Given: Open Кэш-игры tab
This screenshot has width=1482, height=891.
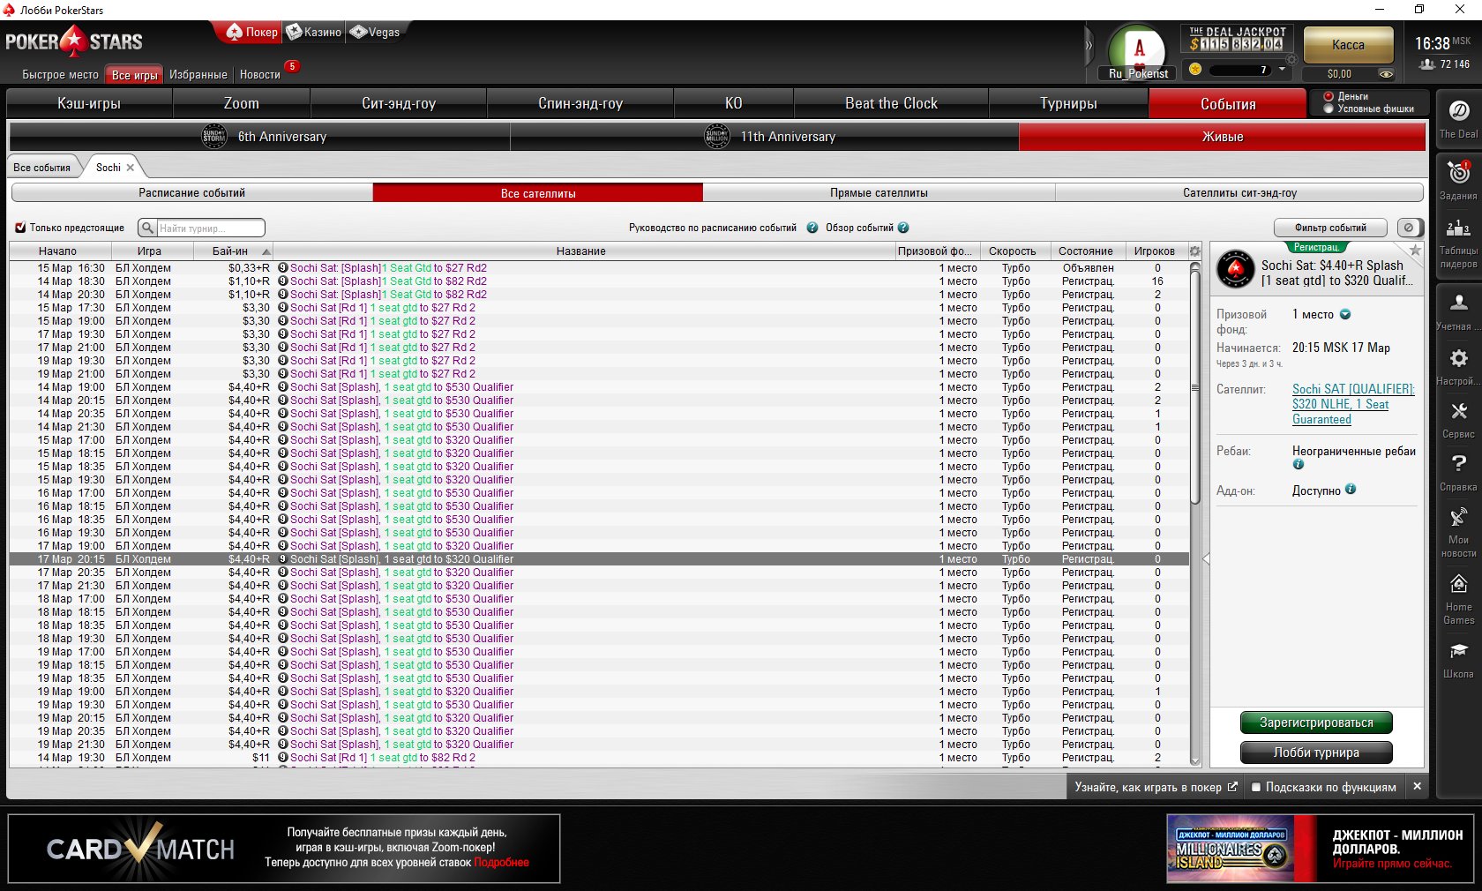Looking at the screenshot, I should pos(89,103).
